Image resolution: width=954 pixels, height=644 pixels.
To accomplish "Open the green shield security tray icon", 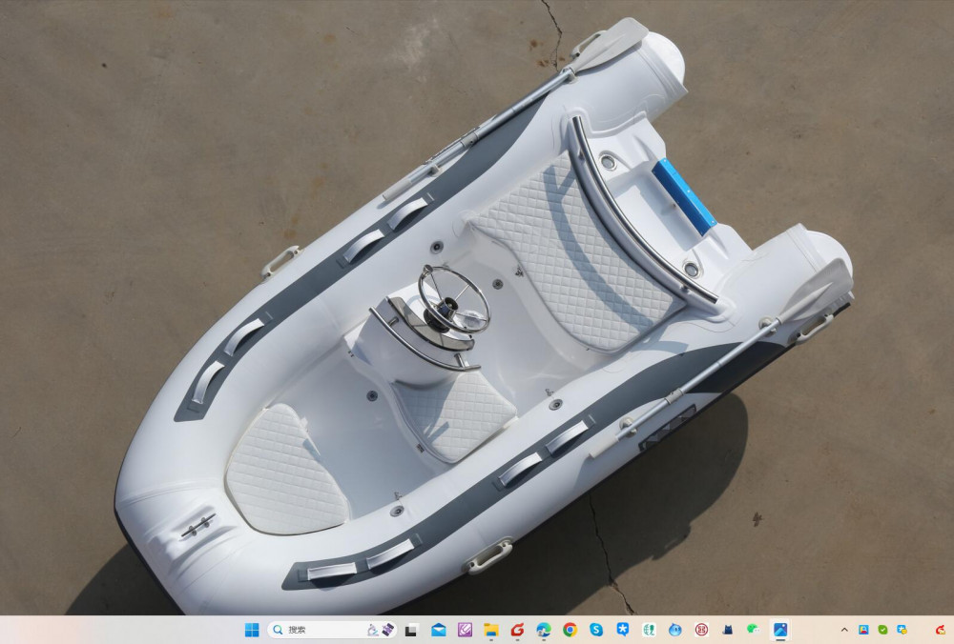I will tap(882, 630).
